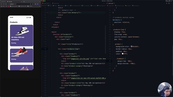Open the #5c4e91 background-color swatch
The image size is (173, 97).
(x=131, y=47)
